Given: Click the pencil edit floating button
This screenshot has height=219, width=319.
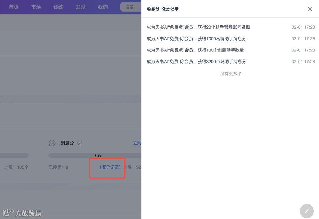Looking at the screenshot, I should point(307,211).
